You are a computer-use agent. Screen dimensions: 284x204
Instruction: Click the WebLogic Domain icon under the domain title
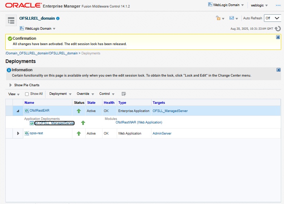point(22,28)
